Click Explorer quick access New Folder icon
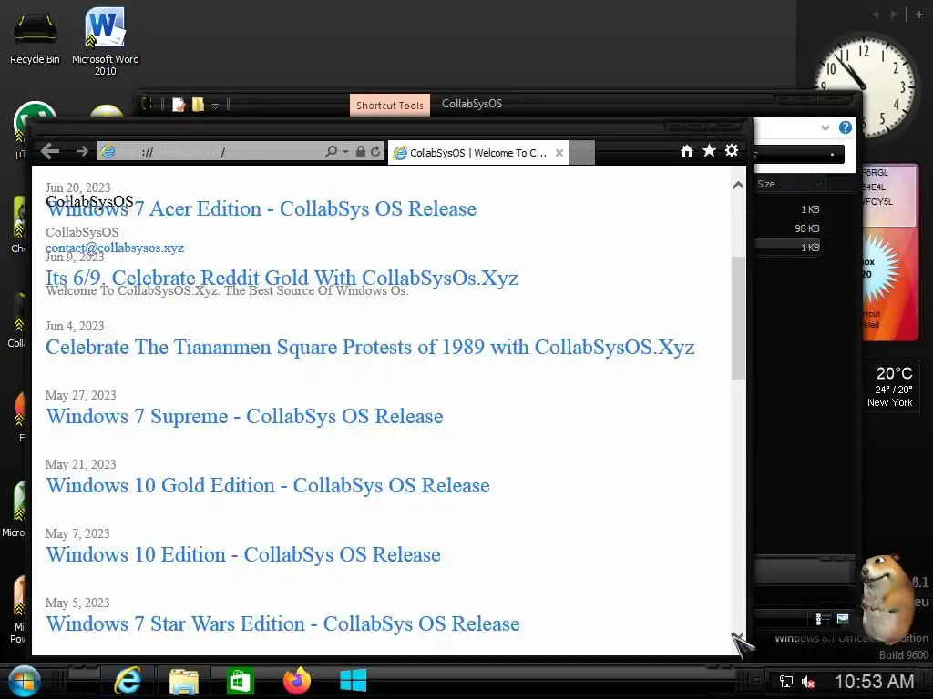 pos(198,105)
